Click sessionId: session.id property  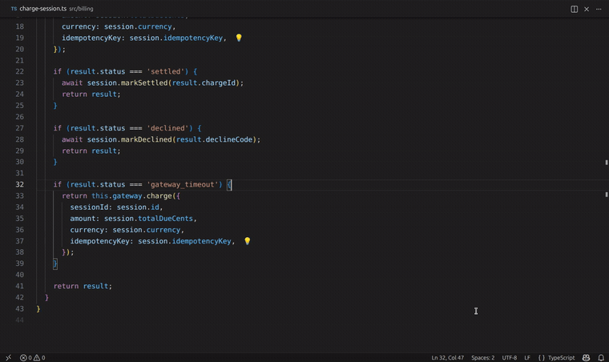tap(116, 207)
